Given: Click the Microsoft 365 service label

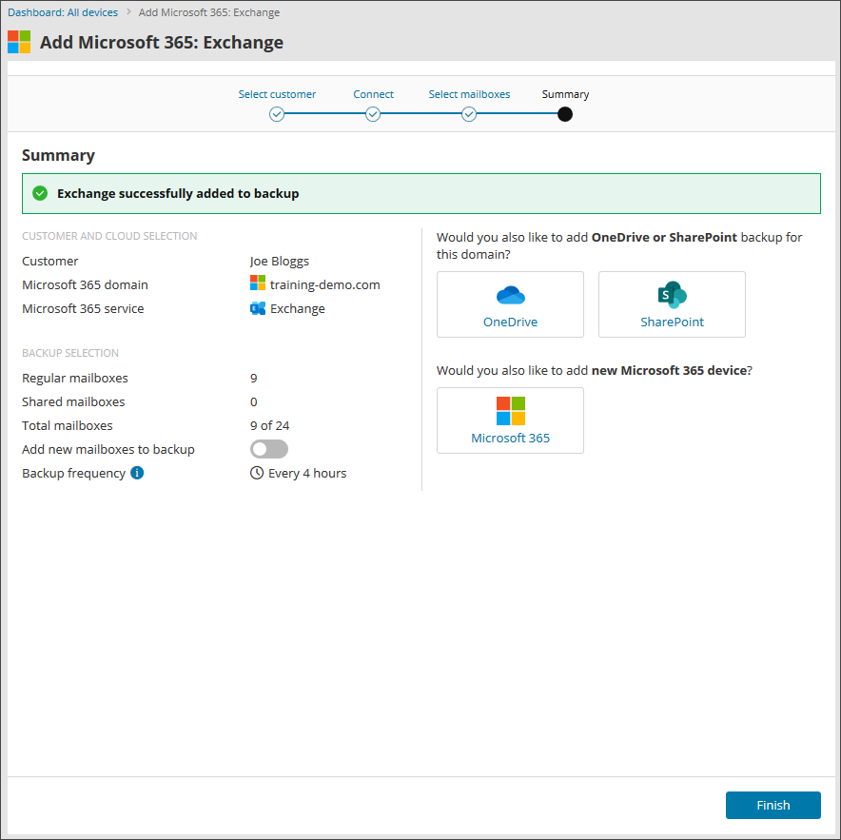Looking at the screenshot, I should 83,308.
